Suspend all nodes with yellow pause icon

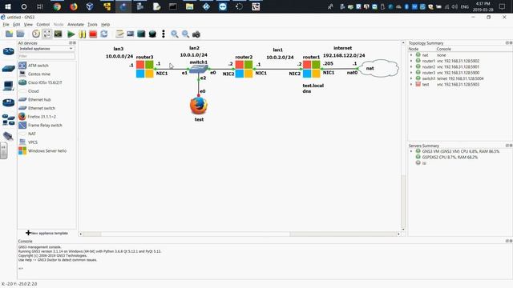(x=82, y=34)
